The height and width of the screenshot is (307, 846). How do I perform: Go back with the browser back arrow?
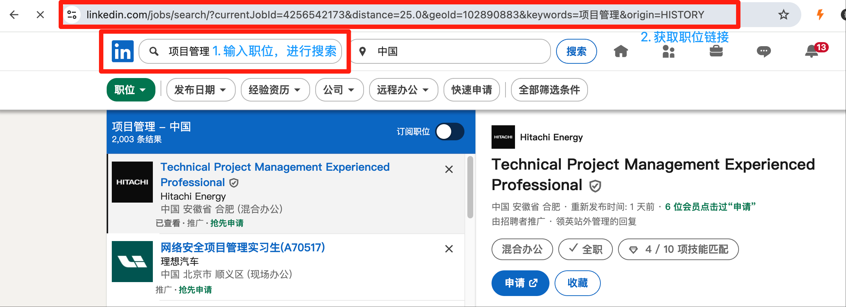pos(14,15)
